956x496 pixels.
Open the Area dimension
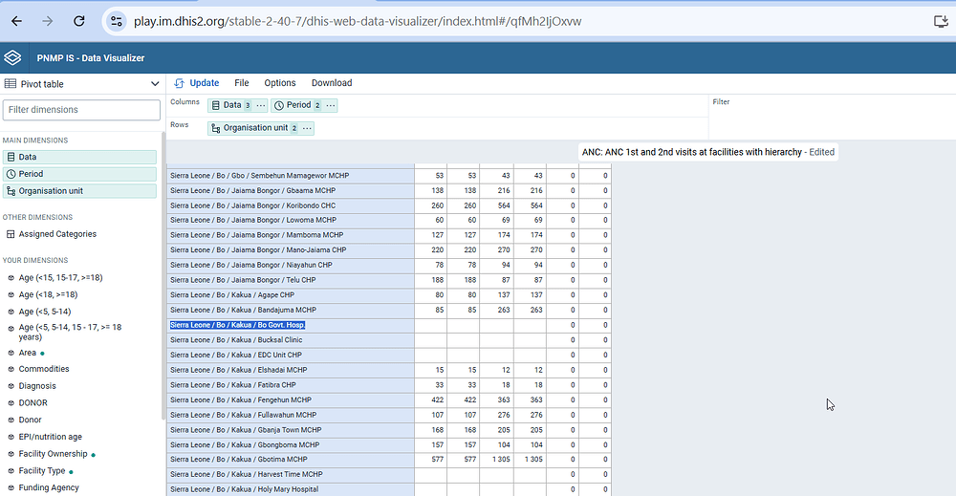tap(28, 353)
